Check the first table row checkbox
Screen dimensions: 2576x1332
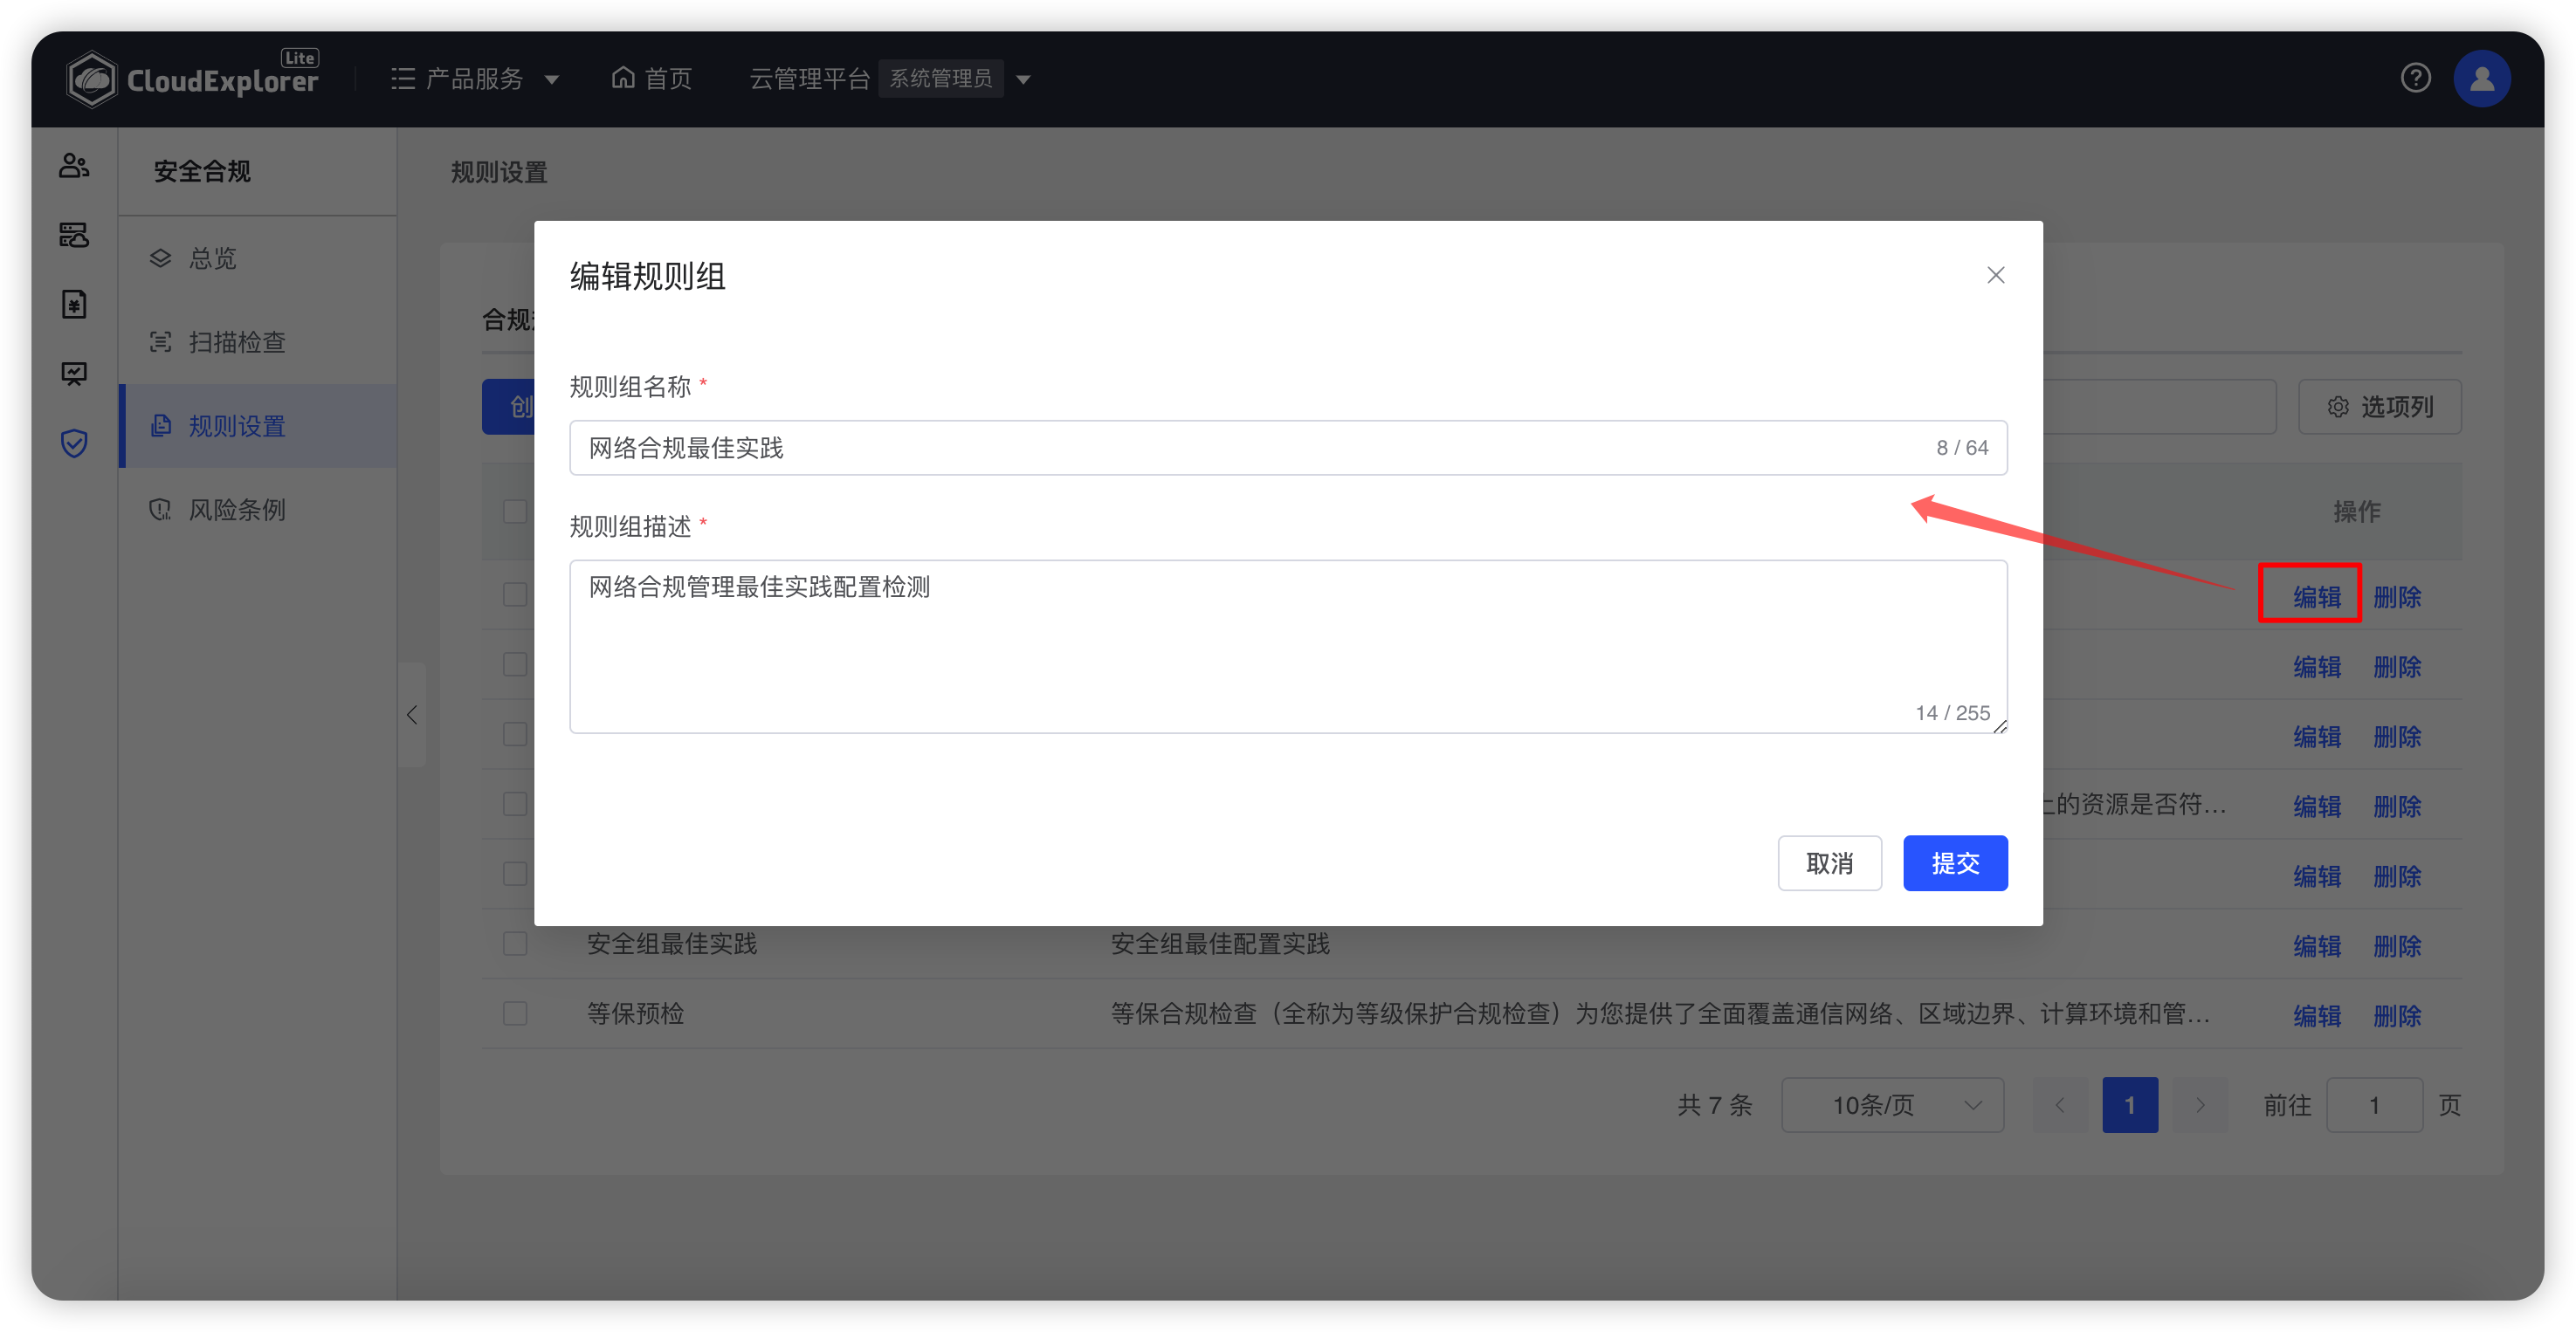coord(515,594)
